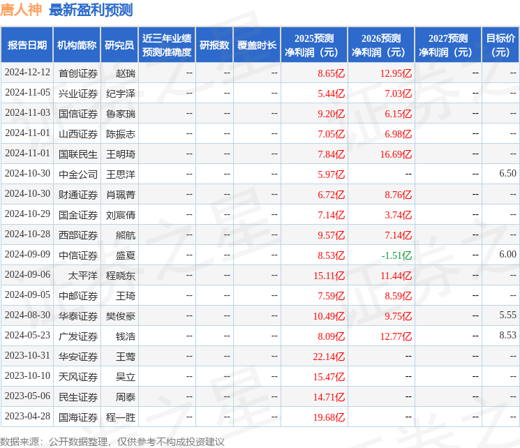Screen dimensions: 520x448
Task: Click the 唐人神 title text
Action: pyautogui.click(x=21, y=10)
